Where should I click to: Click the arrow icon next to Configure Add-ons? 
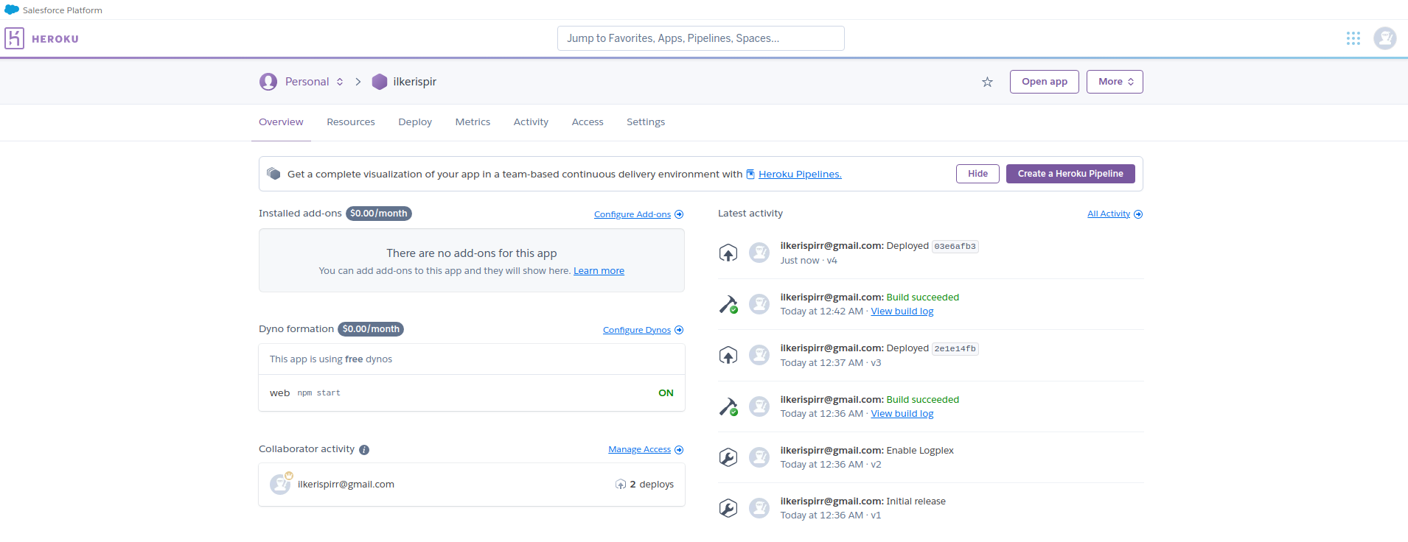679,214
